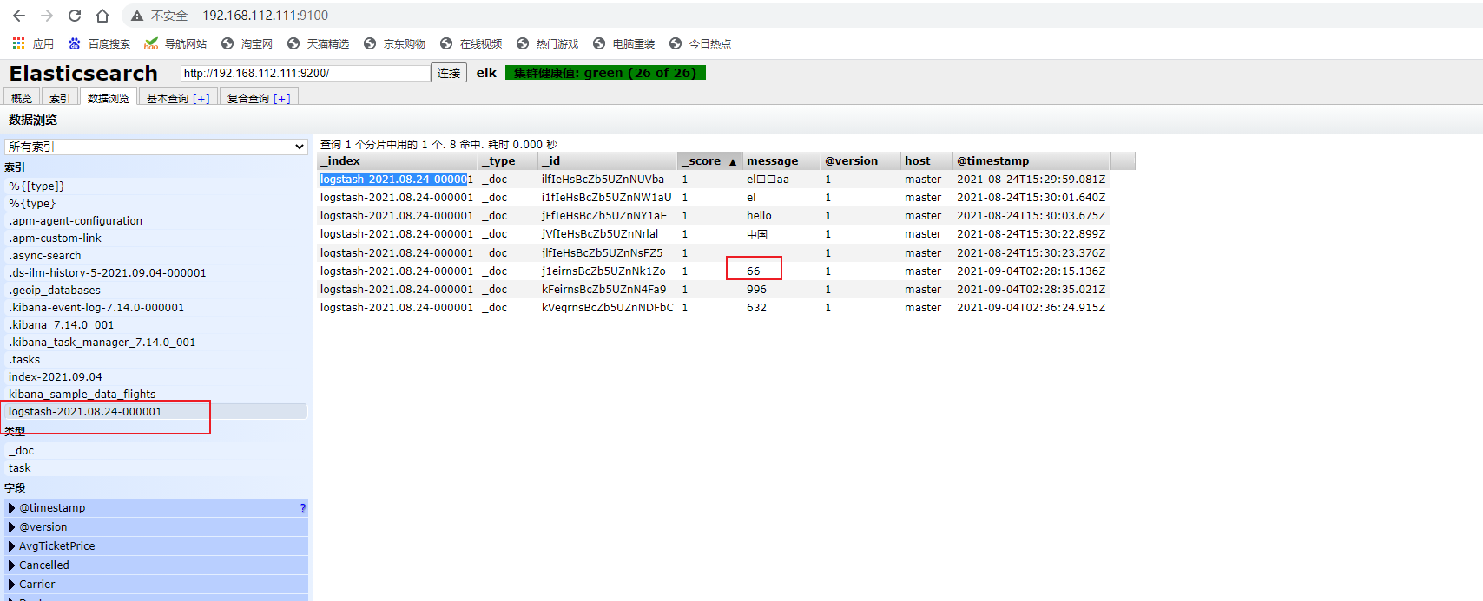Image resolution: width=1483 pixels, height=601 pixels.
Task: Click the browser back arrow
Action: [19, 16]
